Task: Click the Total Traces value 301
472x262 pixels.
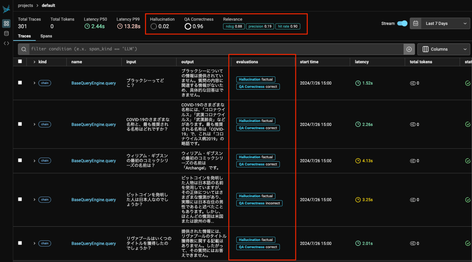Action: 22,26
